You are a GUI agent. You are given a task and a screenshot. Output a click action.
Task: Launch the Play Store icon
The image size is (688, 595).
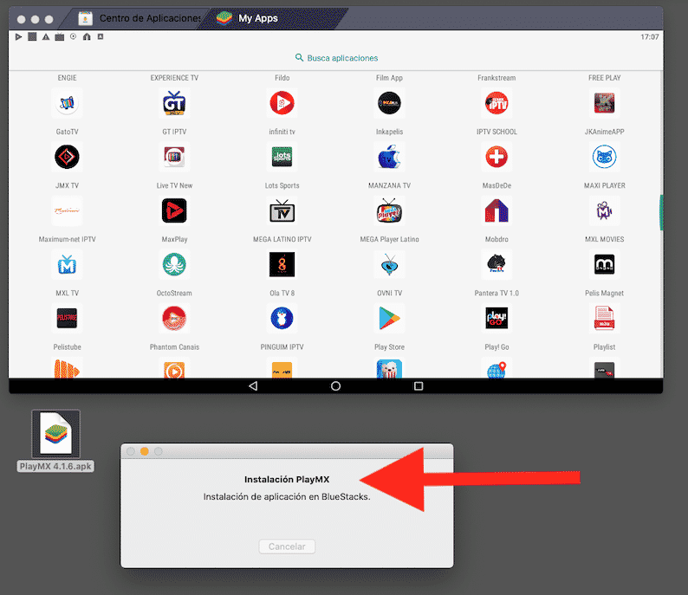click(389, 319)
